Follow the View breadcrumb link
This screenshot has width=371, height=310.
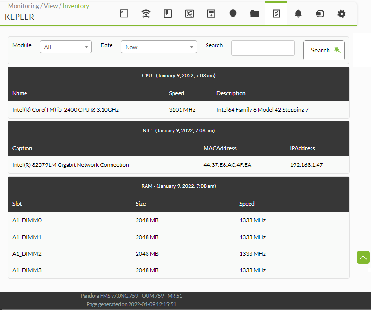coord(51,6)
